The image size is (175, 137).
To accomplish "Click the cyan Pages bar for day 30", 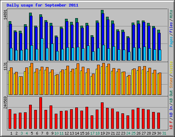I will 160,55.
